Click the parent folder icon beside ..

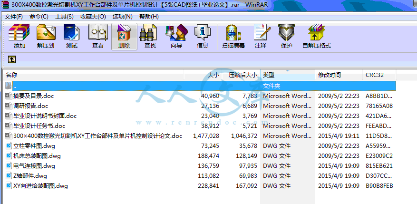click(x=9, y=86)
